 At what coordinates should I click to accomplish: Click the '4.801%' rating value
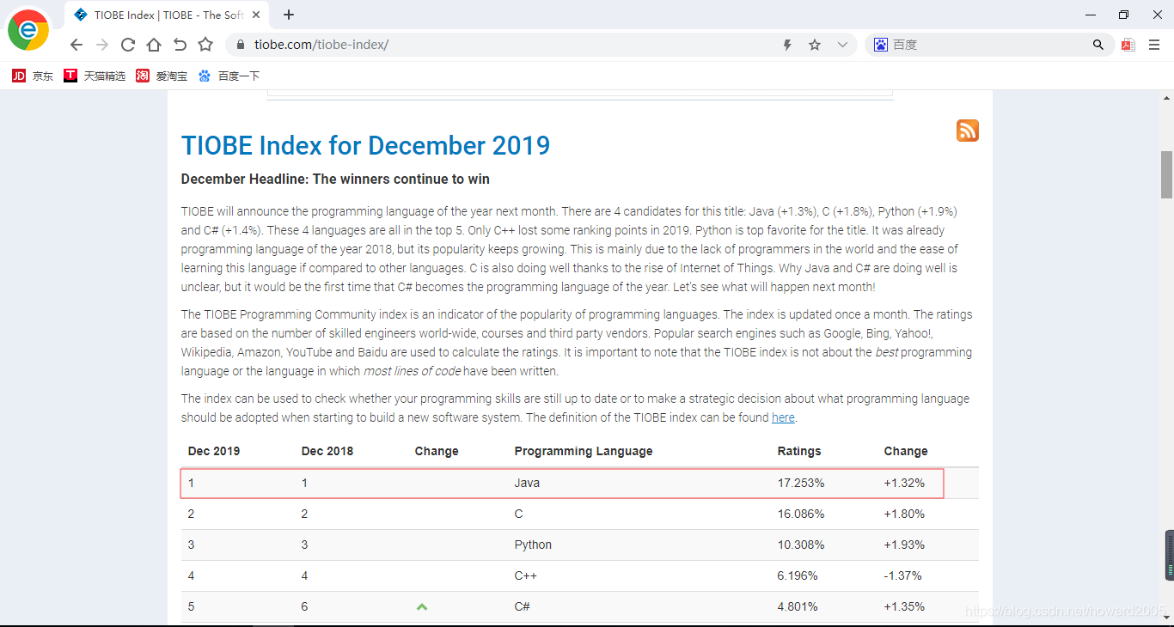798,606
